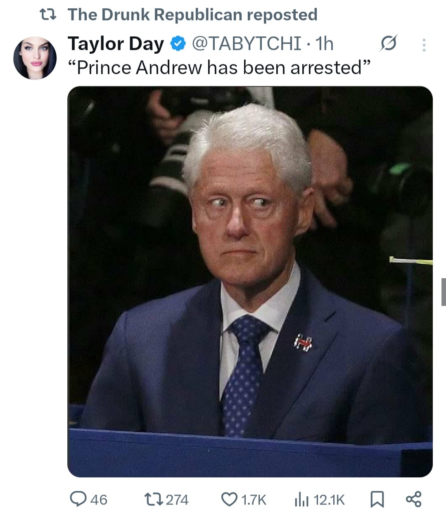Open The Drunk Republican reposted link
446x519 pixels.
point(192,14)
